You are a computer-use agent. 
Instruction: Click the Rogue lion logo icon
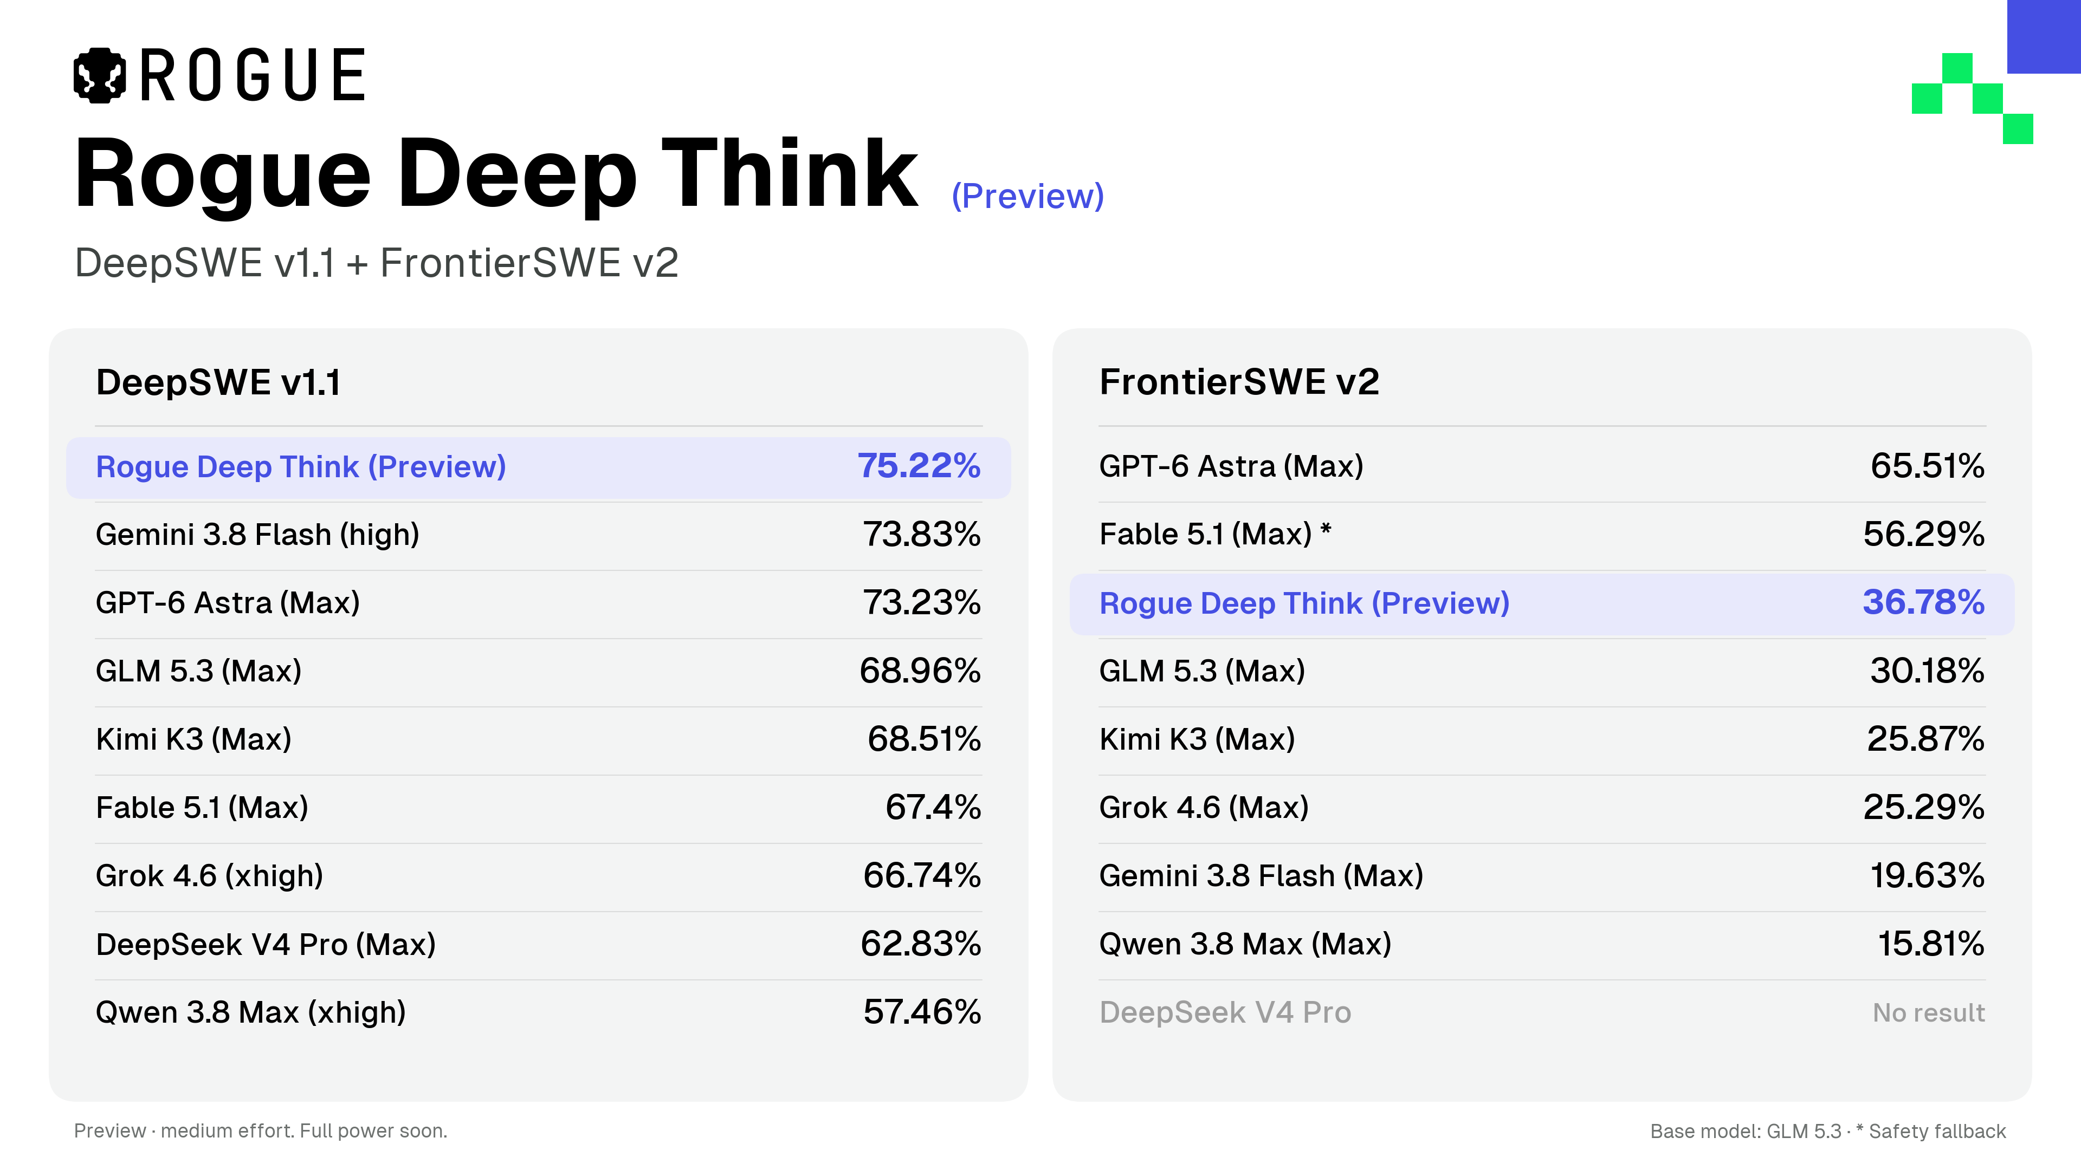coord(99,75)
